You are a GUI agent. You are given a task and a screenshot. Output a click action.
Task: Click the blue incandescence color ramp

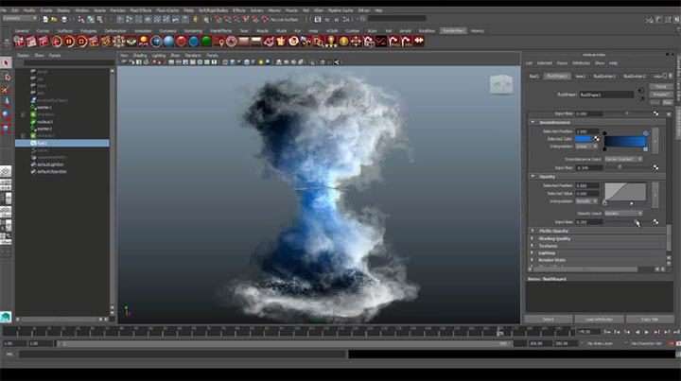tap(625, 142)
